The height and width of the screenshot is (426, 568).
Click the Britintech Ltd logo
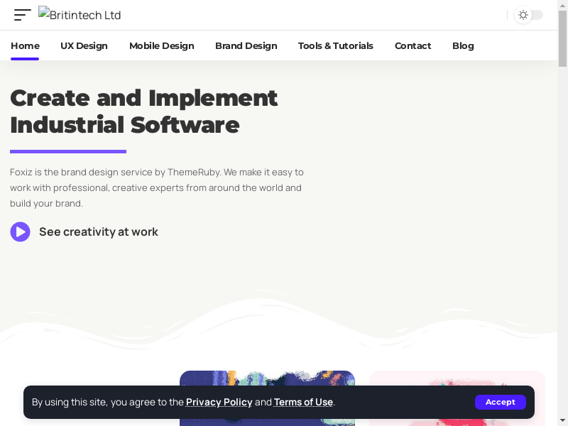coord(80,15)
